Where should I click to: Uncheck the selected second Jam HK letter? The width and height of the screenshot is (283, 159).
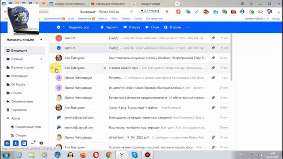click(x=59, y=48)
